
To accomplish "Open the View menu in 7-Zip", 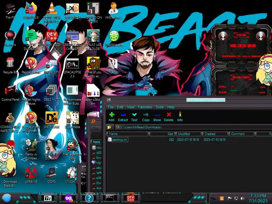I will click(131, 107).
